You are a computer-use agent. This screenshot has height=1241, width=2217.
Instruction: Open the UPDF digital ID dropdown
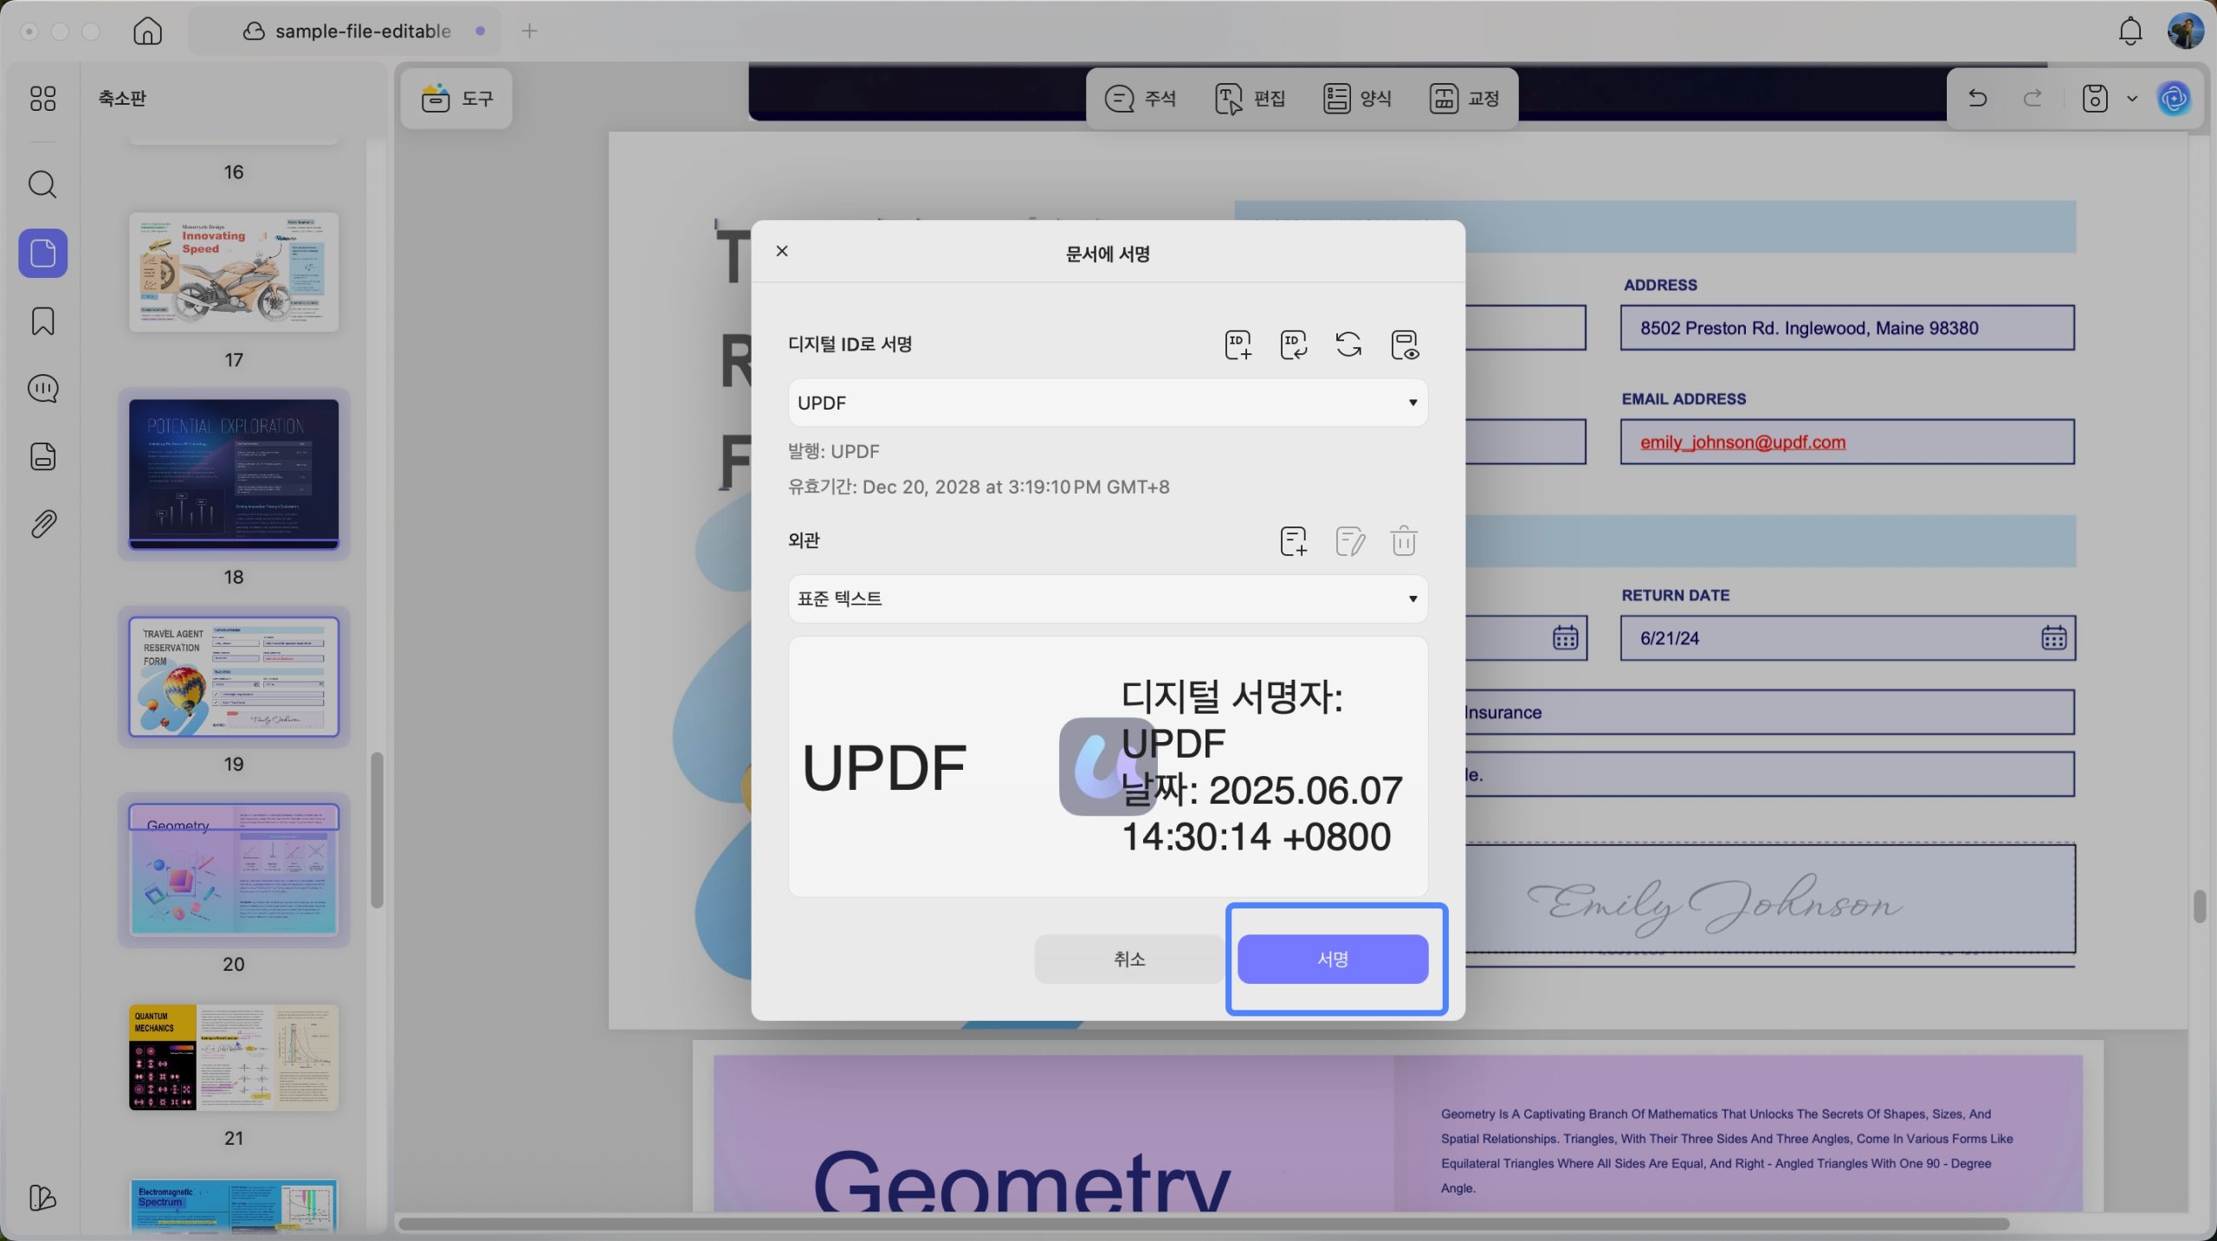(1108, 403)
